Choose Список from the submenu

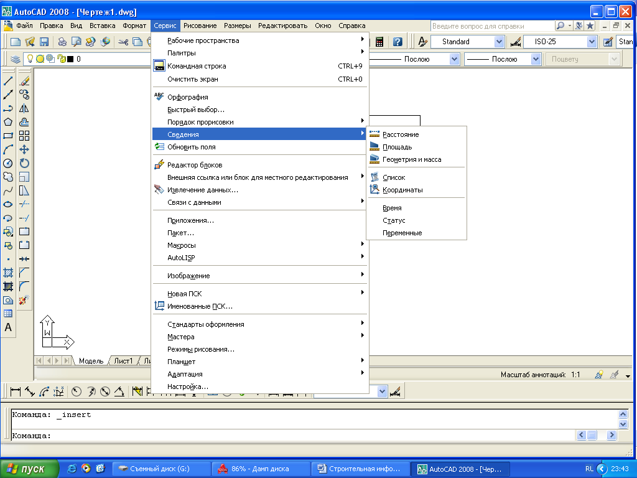(x=416, y=177)
